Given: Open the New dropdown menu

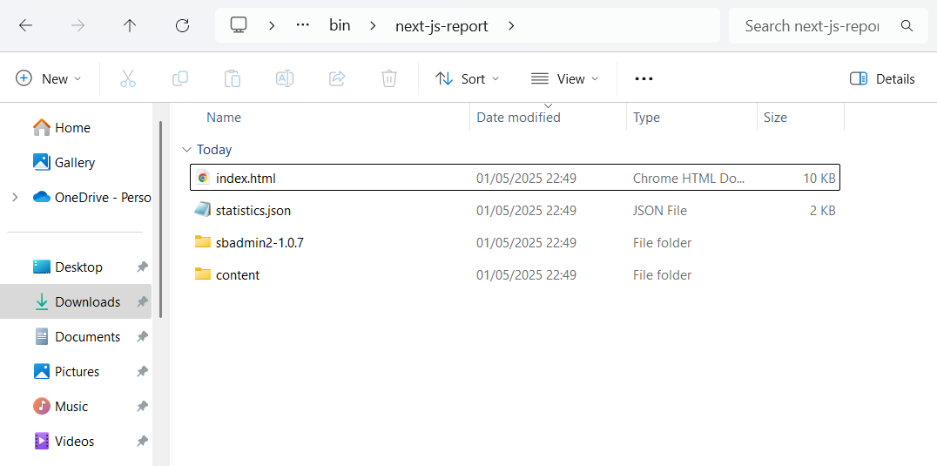Looking at the screenshot, I should [x=49, y=79].
